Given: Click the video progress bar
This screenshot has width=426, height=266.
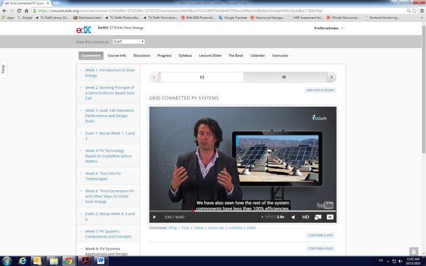Looking at the screenshot, I should 243,211.
